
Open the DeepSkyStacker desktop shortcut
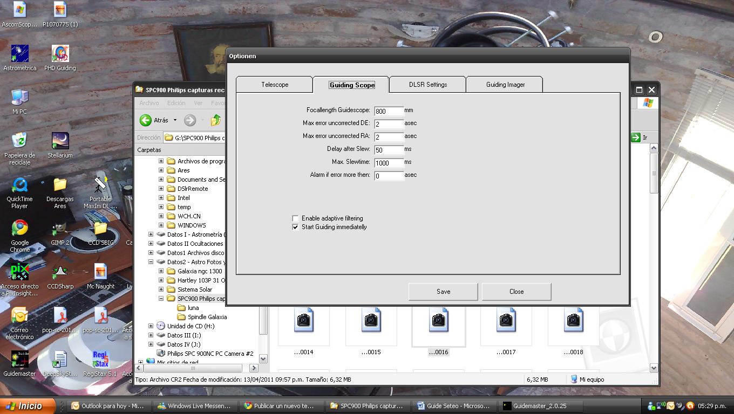click(60, 364)
